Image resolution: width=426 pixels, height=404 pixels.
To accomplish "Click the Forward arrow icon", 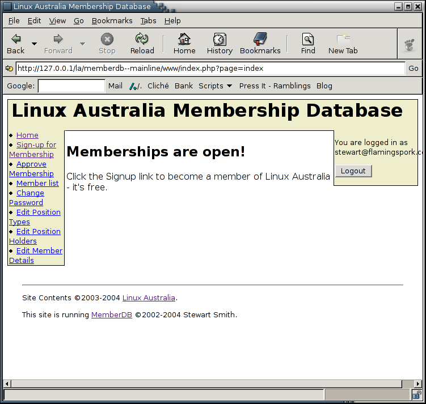I will click(x=58, y=39).
